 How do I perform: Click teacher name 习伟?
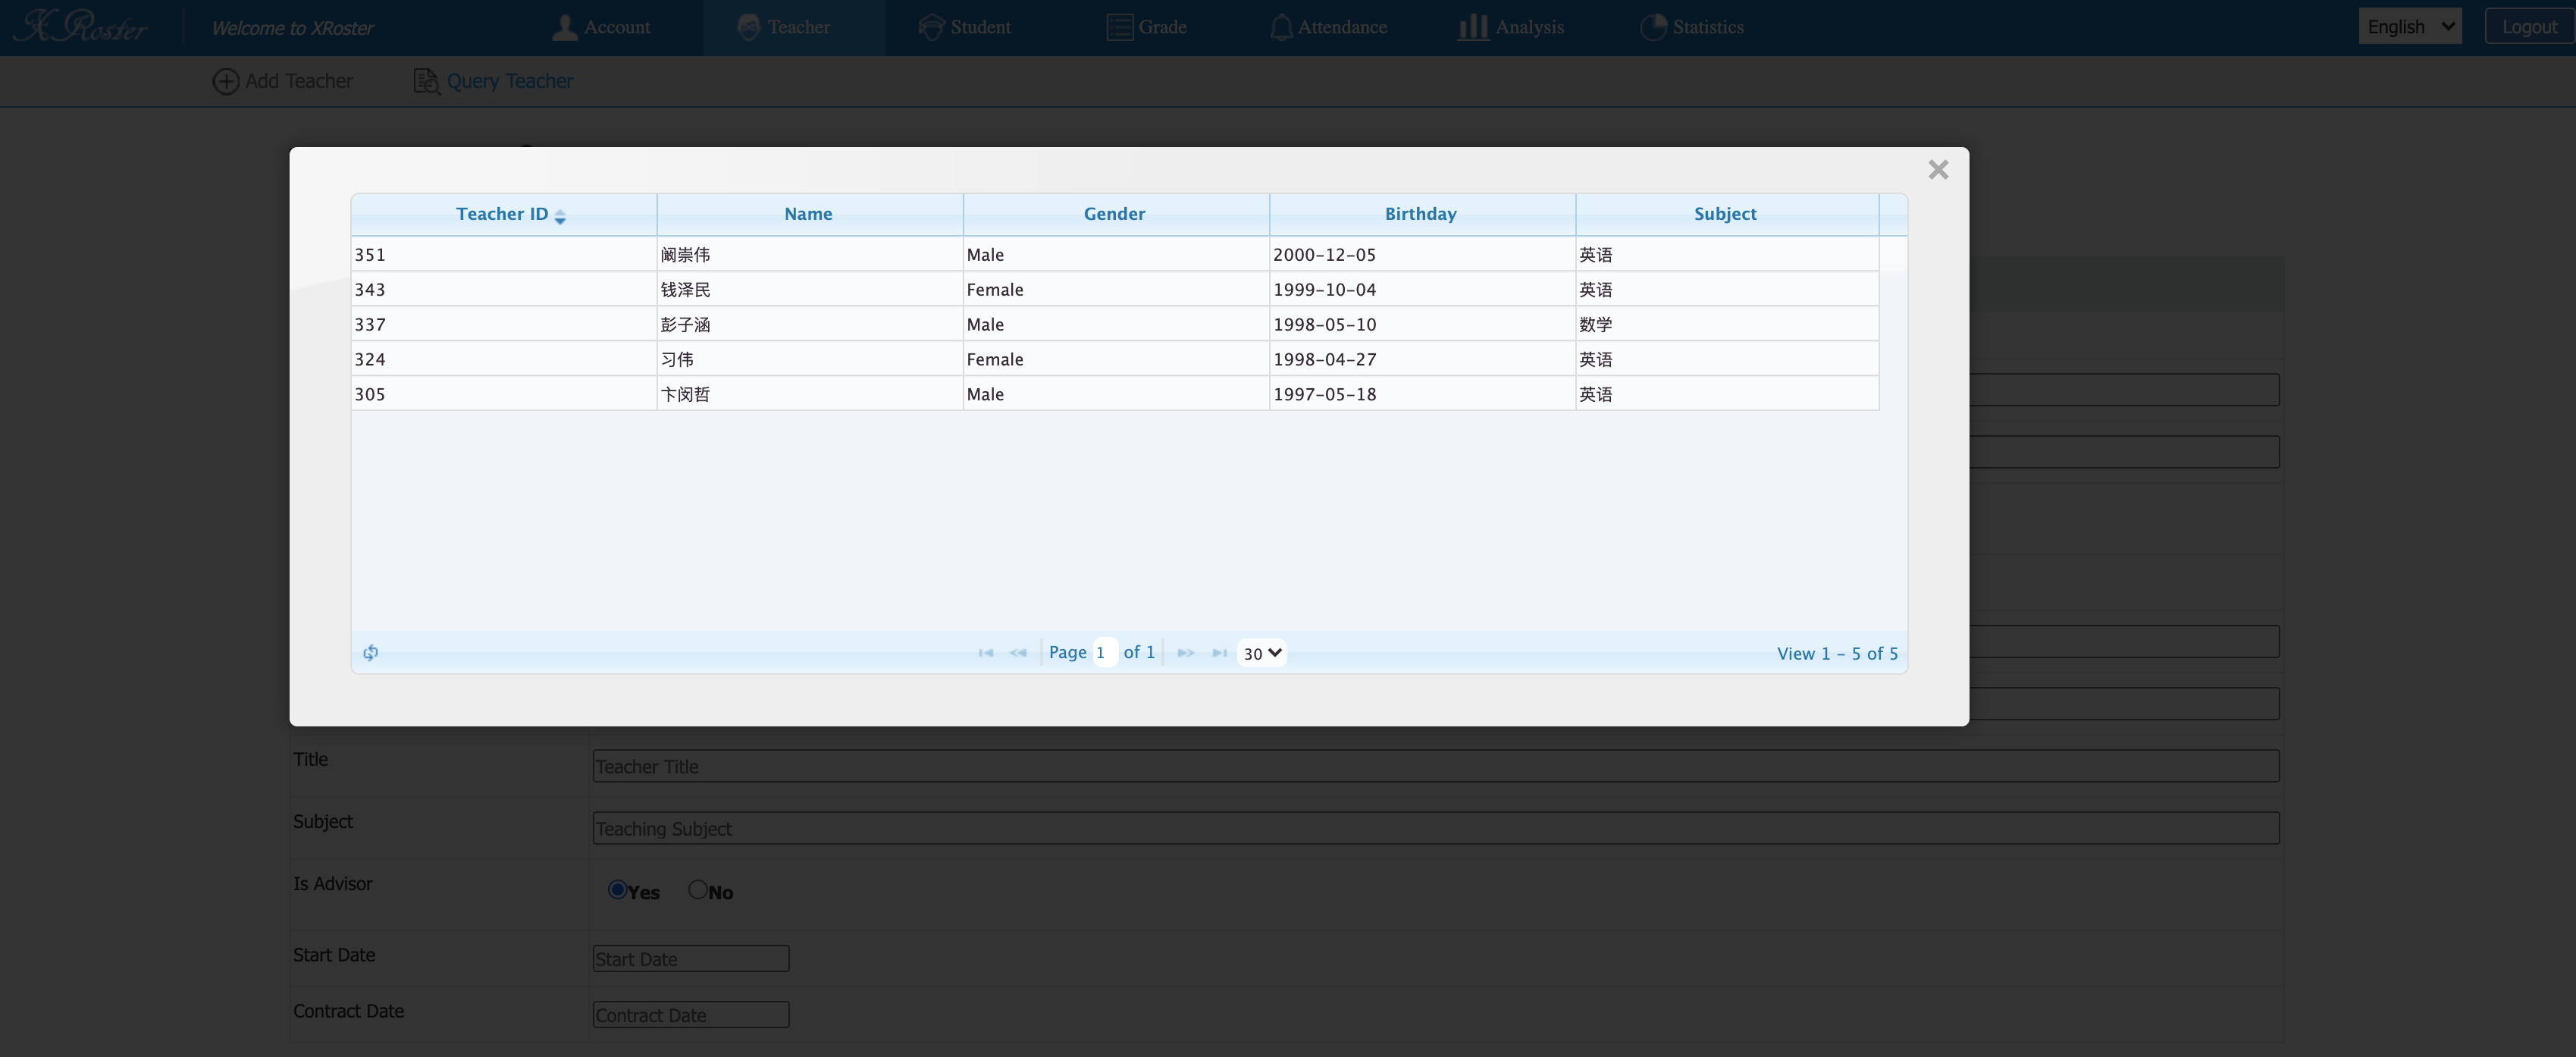(677, 359)
